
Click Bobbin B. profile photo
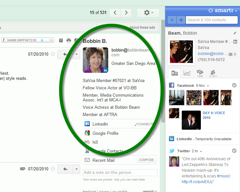pyautogui.click(x=95, y=60)
